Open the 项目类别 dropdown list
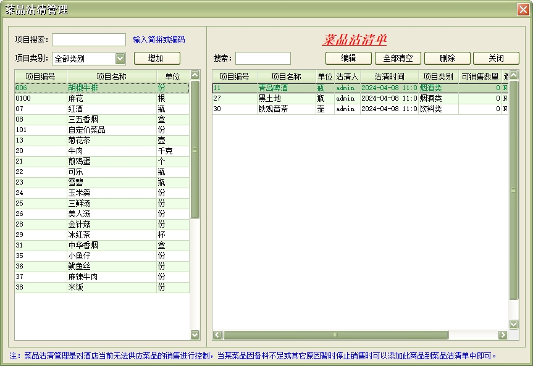533x366 pixels. click(x=120, y=59)
